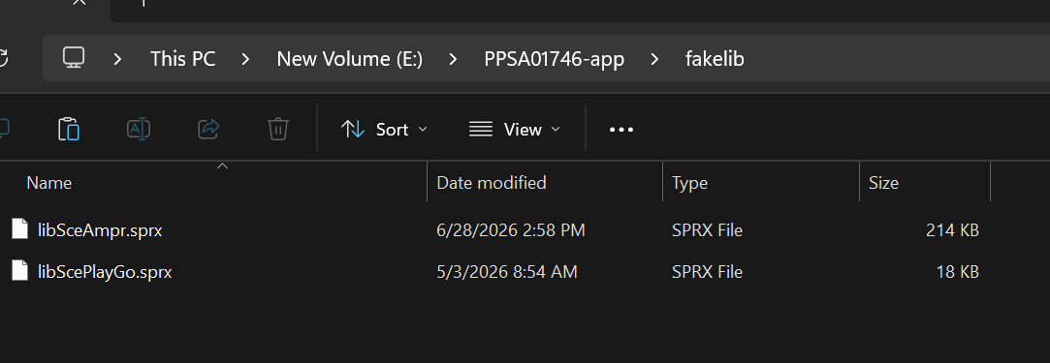Screen dimensions: 1050x363
Task: Sort by Date modified column header
Action: pos(492,183)
